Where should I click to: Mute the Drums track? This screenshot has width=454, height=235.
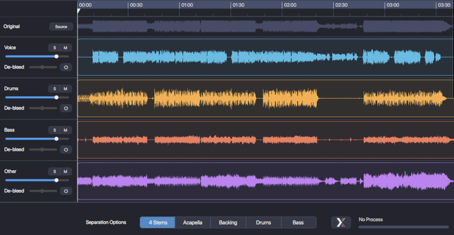point(65,89)
